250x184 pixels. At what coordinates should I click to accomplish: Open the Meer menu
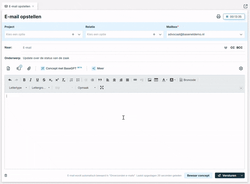(x=98, y=68)
